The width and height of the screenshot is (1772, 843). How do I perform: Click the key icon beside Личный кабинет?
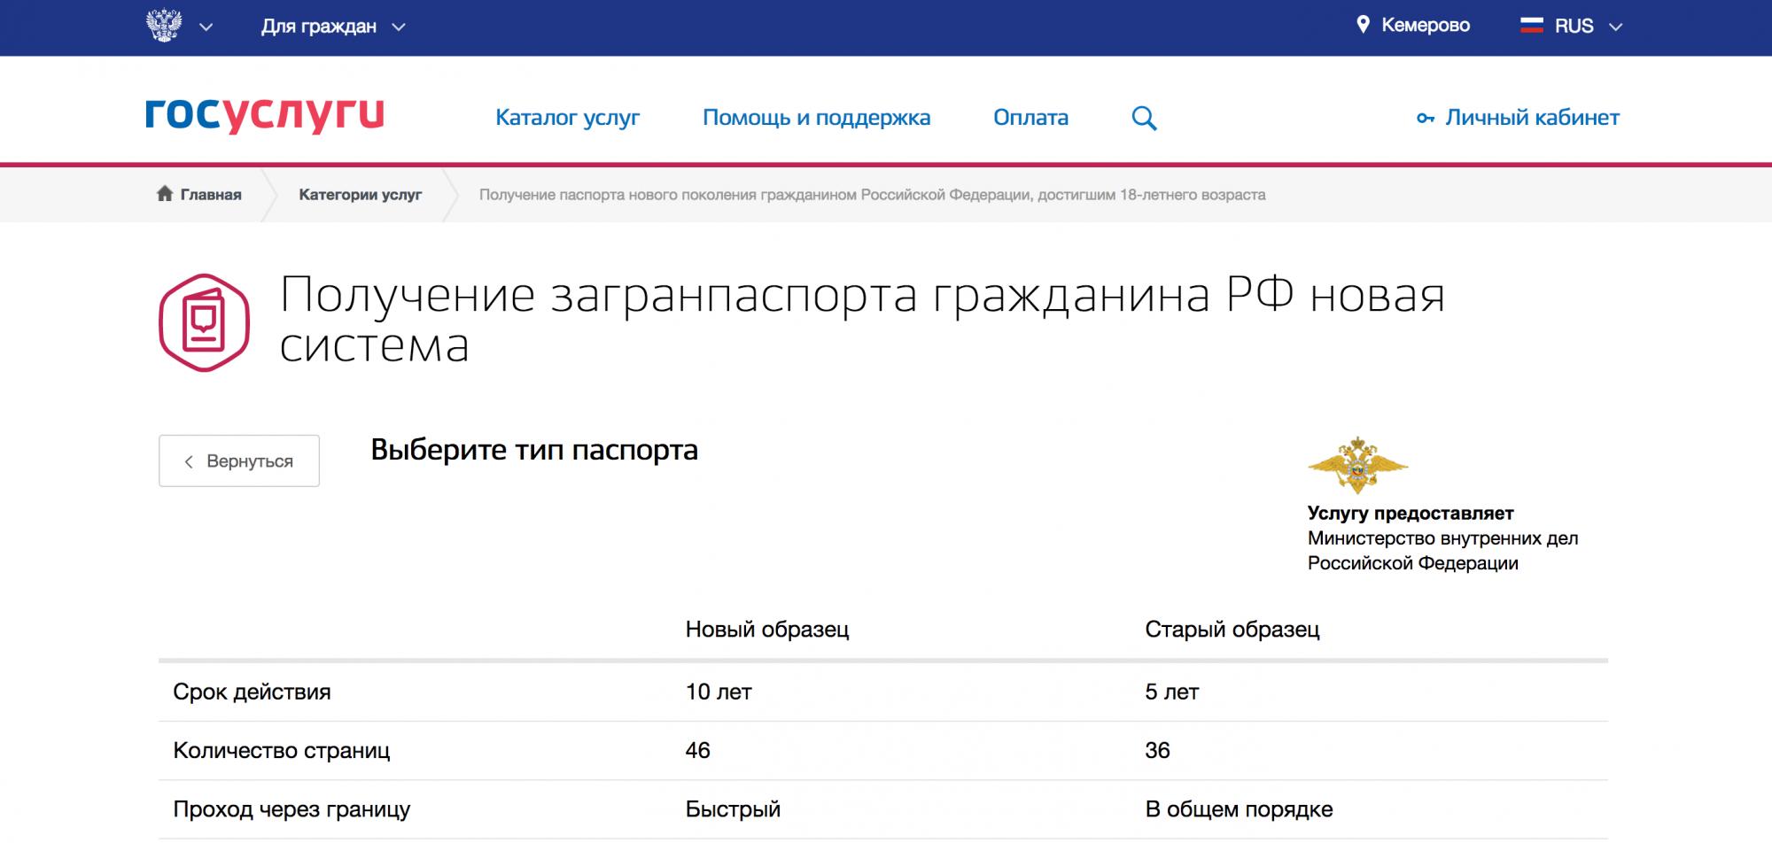click(1425, 119)
